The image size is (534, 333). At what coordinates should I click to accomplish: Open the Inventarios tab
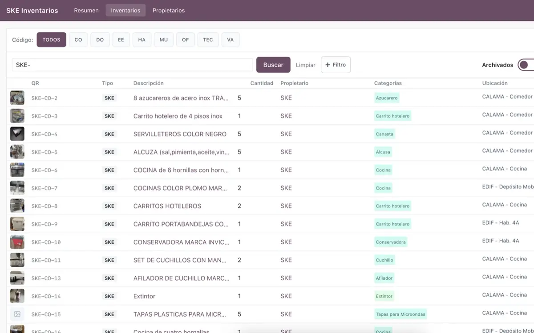(x=125, y=10)
